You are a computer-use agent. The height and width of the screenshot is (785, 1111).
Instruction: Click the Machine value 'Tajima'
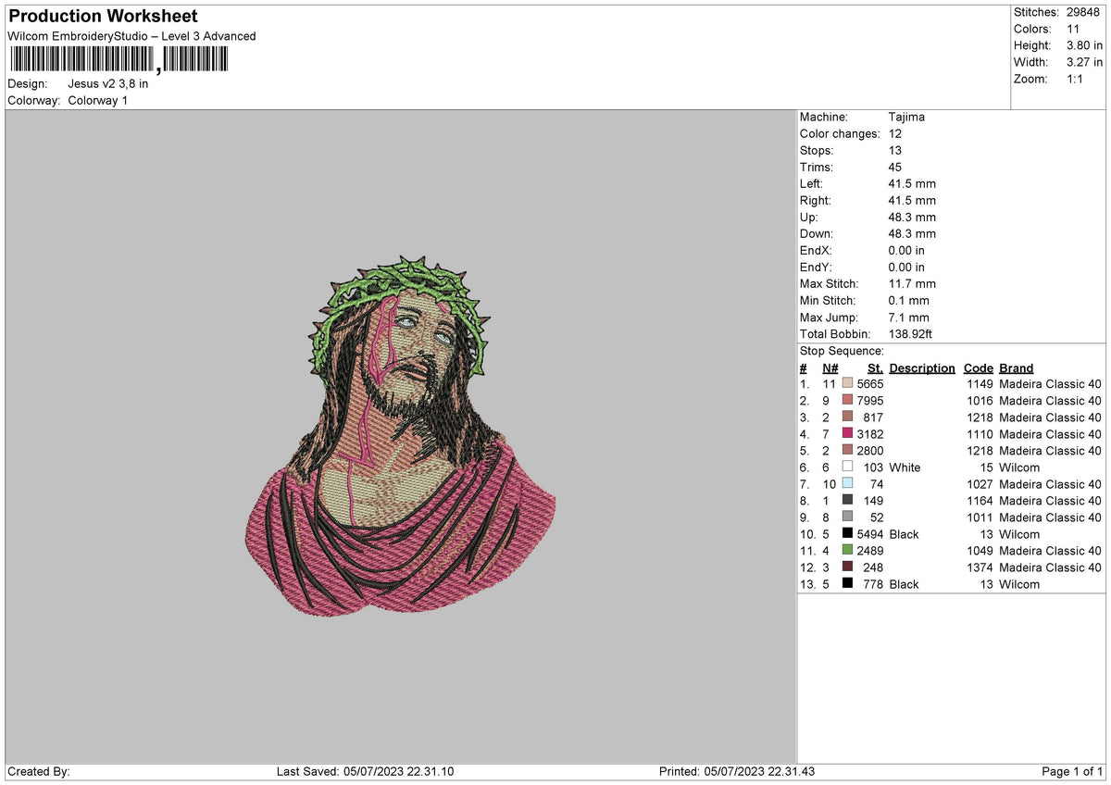[905, 117]
